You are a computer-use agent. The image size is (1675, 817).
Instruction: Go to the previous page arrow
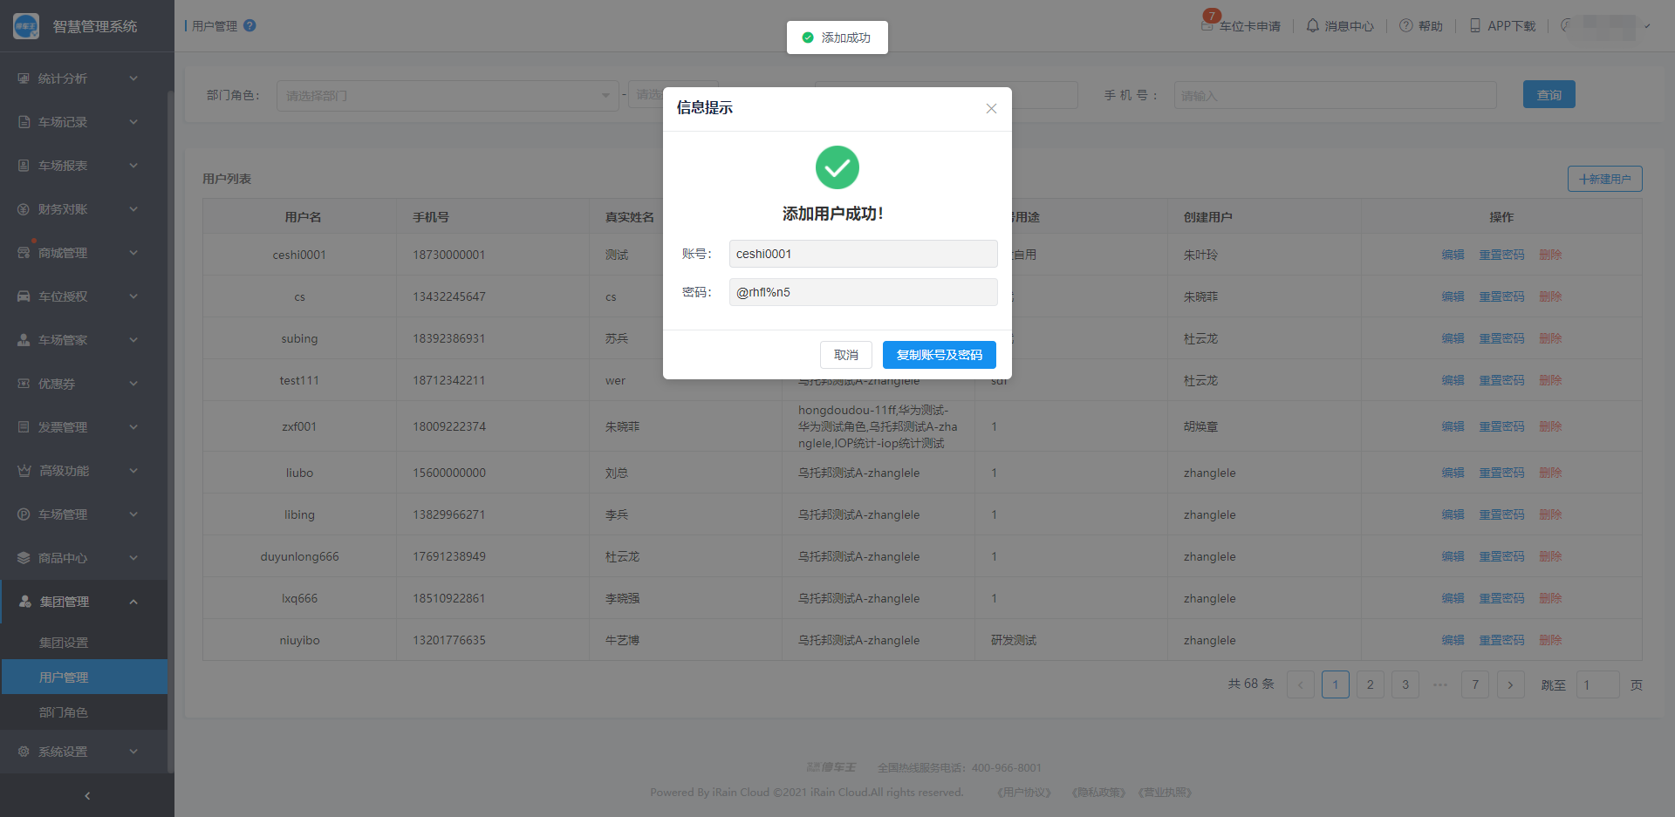pos(1301,684)
